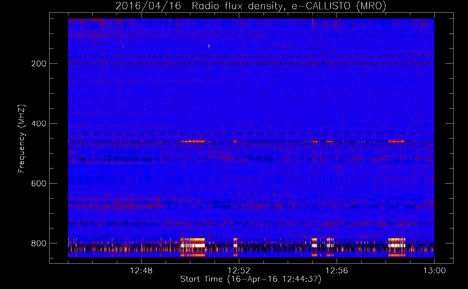Click the 400 frequency tick label
This screenshot has height=289, width=468.
click(x=39, y=124)
